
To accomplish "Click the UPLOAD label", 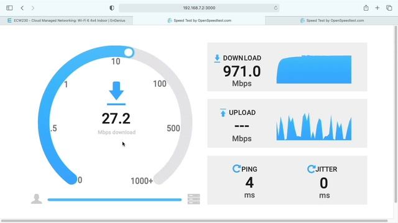I will click(242, 113).
